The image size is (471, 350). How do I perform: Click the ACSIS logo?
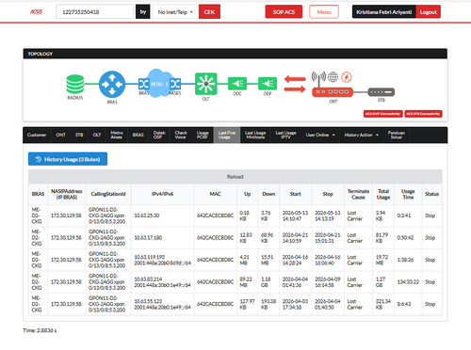pos(36,12)
